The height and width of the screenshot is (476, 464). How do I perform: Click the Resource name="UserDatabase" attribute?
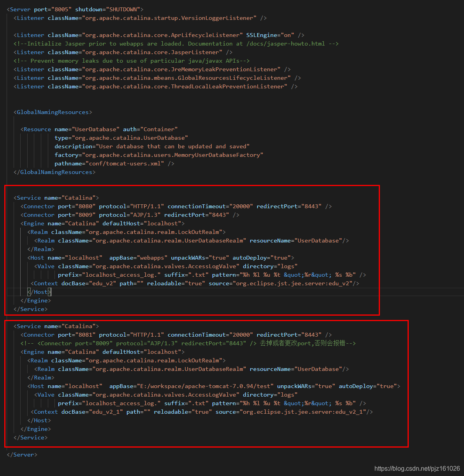click(87, 129)
